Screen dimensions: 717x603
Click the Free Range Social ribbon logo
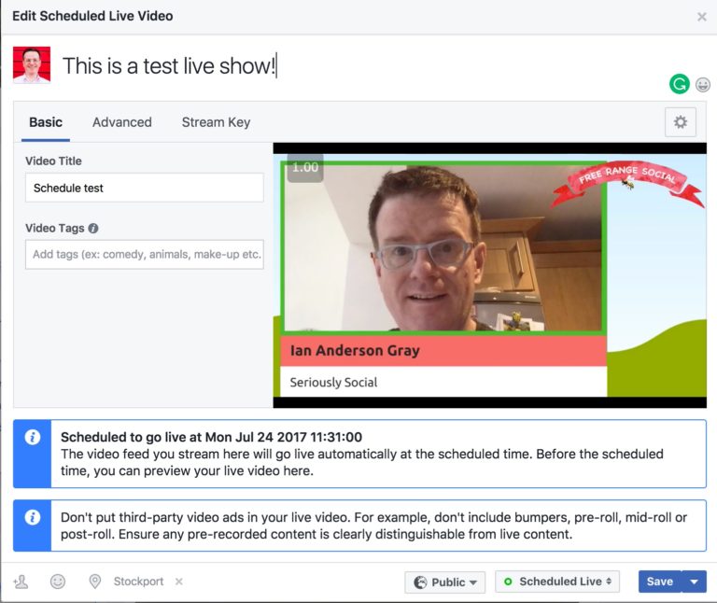[x=627, y=183]
